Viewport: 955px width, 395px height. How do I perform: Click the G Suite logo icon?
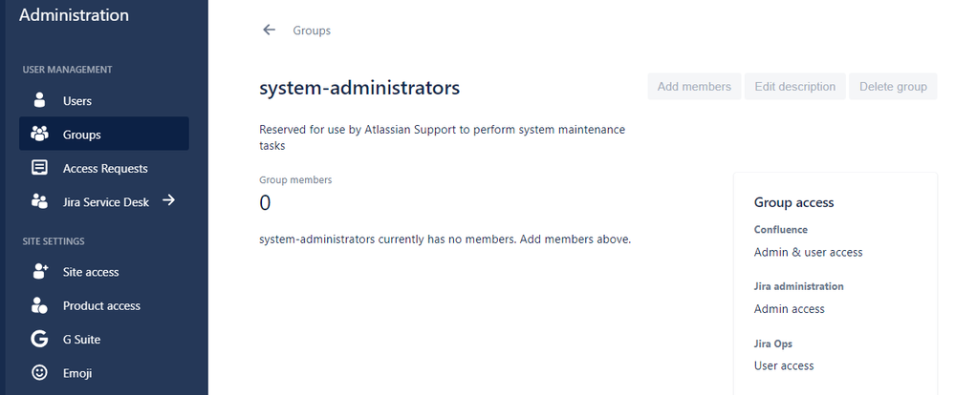39,339
